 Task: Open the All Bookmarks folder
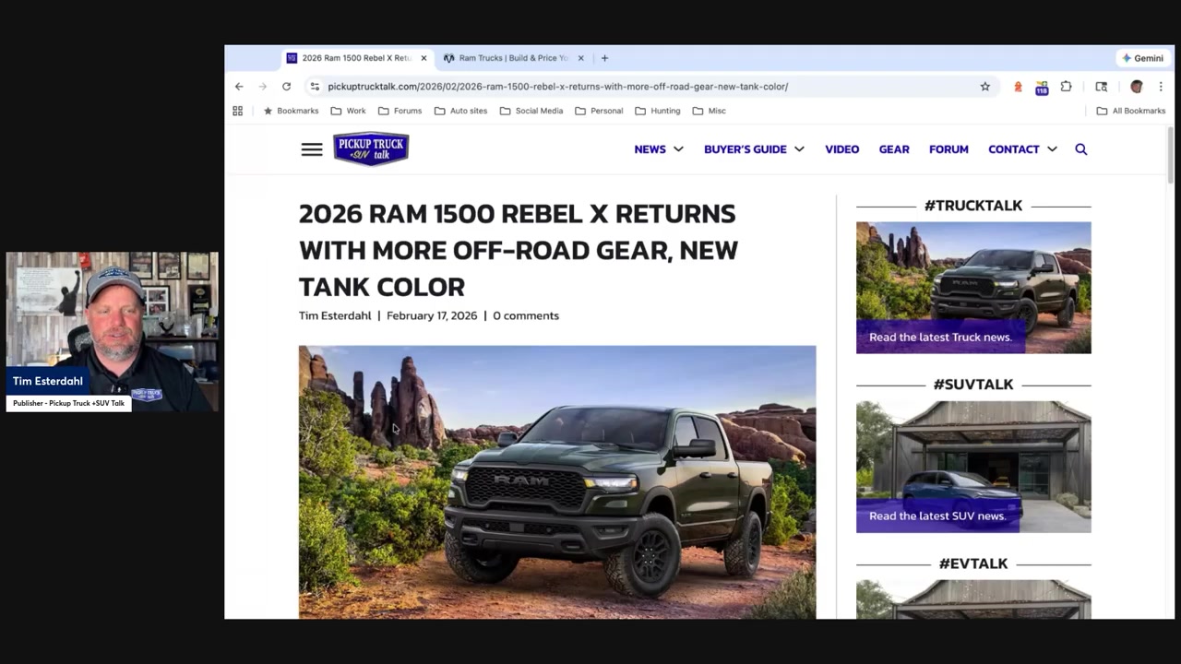pyautogui.click(x=1131, y=111)
